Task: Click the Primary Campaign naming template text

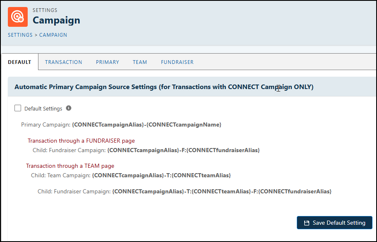Action: click(x=146, y=125)
